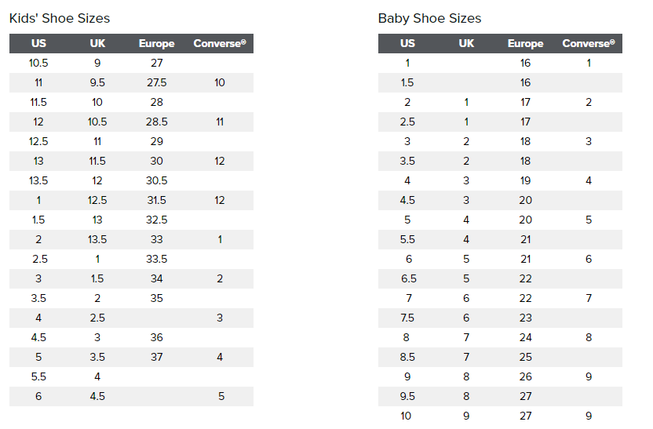Click the 28.5 Europe size cell

tap(156, 122)
